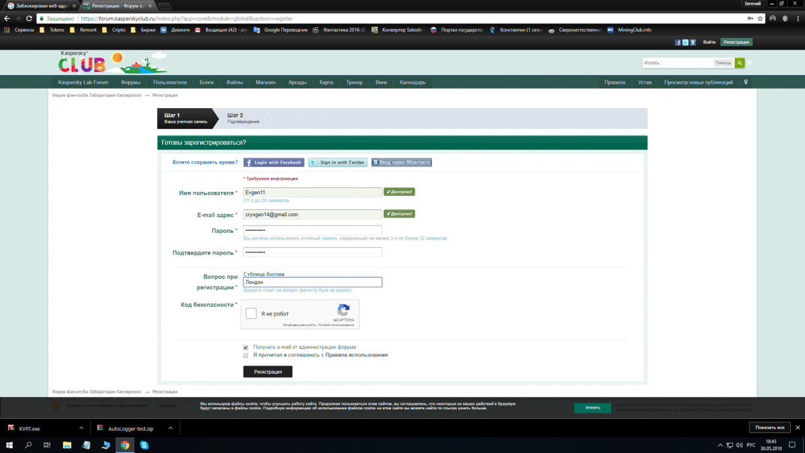Agree to the Правила использования checkbox
805x453 pixels.
(246, 355)
